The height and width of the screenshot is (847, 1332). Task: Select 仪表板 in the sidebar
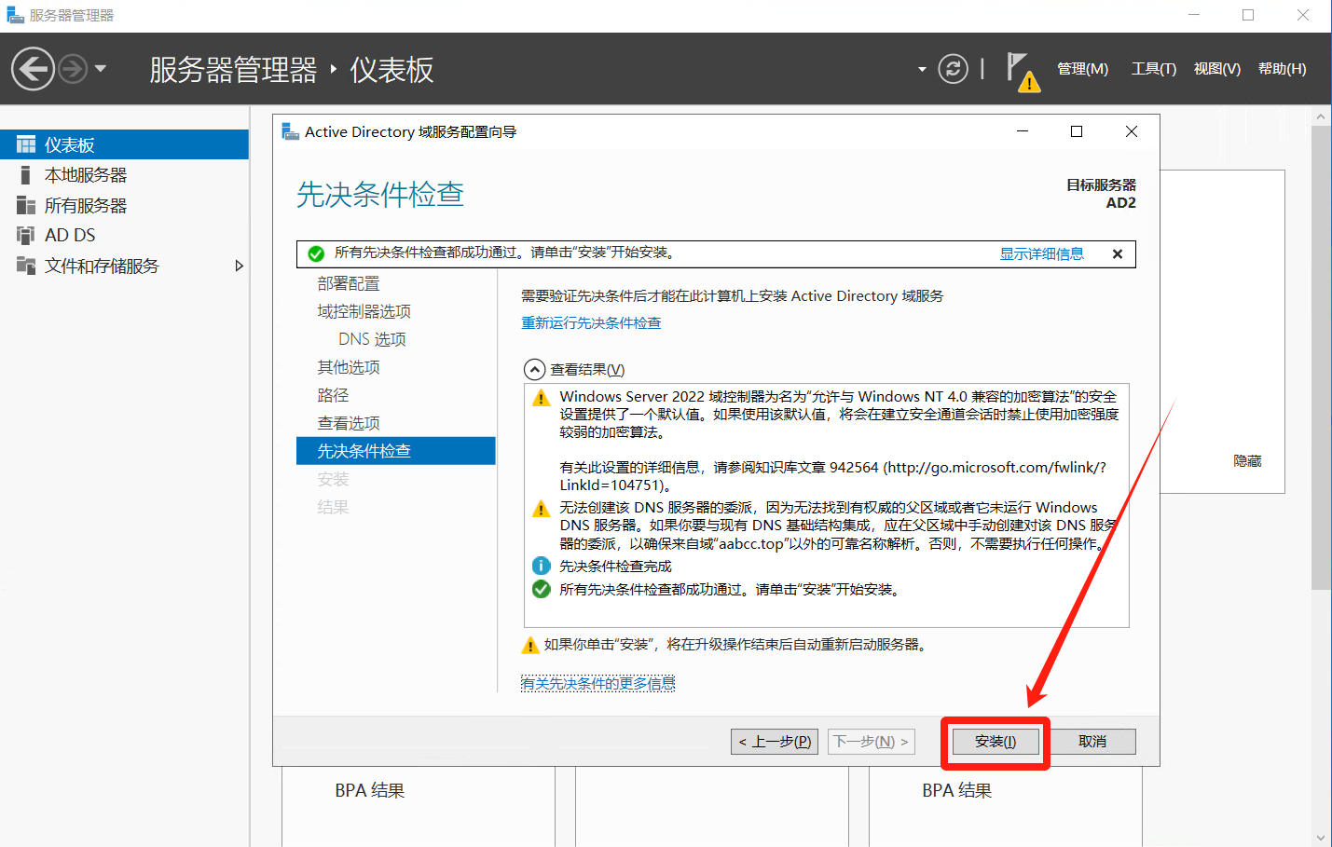click(70, 145)
